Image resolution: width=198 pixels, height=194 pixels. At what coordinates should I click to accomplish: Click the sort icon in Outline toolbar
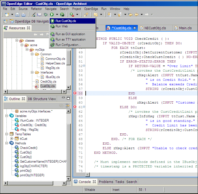click(x=67, y=105)
